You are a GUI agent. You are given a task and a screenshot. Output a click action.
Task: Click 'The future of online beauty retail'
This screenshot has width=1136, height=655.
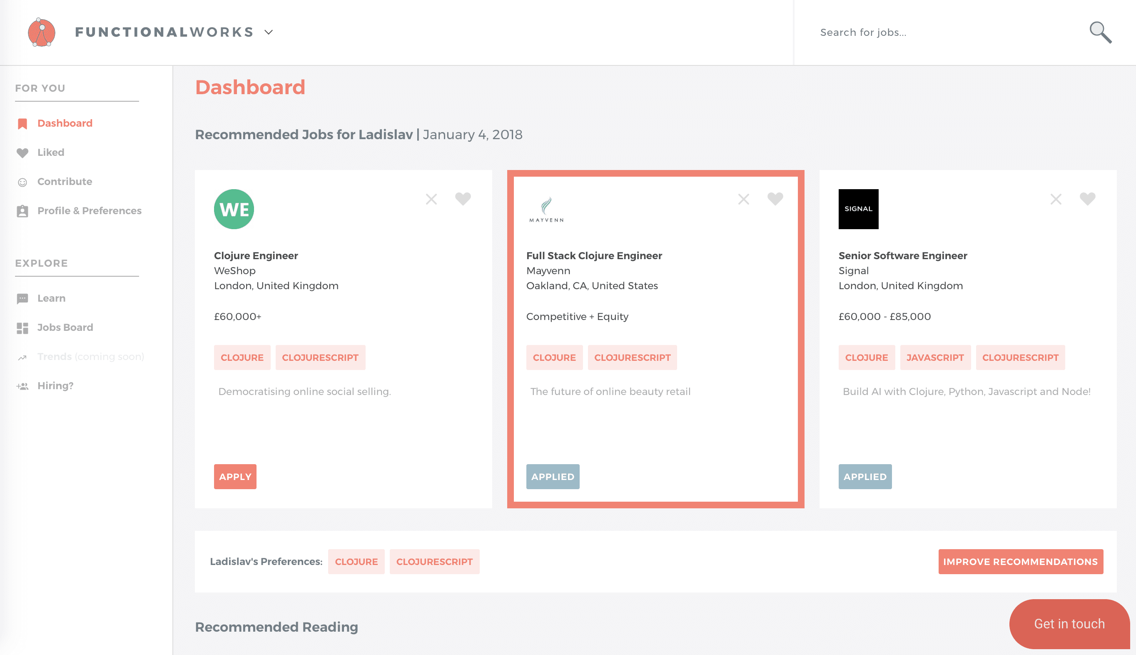tap(610, 392)
